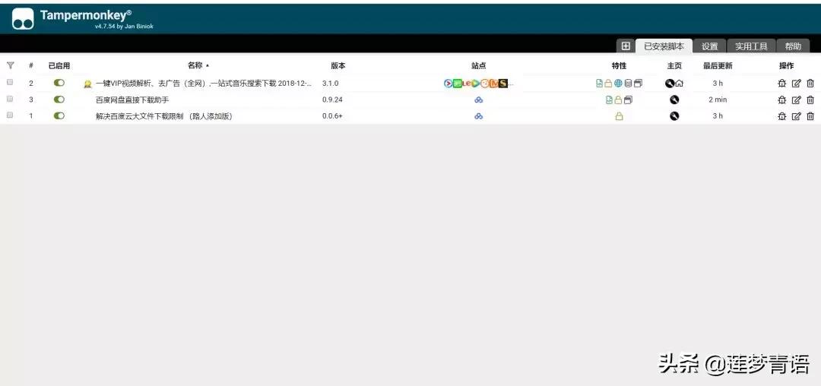
Task: Click the green square site icon
Action: point(458,83)
